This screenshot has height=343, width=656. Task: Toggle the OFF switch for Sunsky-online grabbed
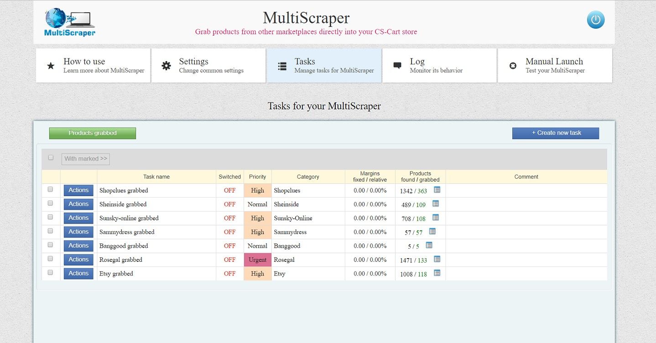coord(230,218)
